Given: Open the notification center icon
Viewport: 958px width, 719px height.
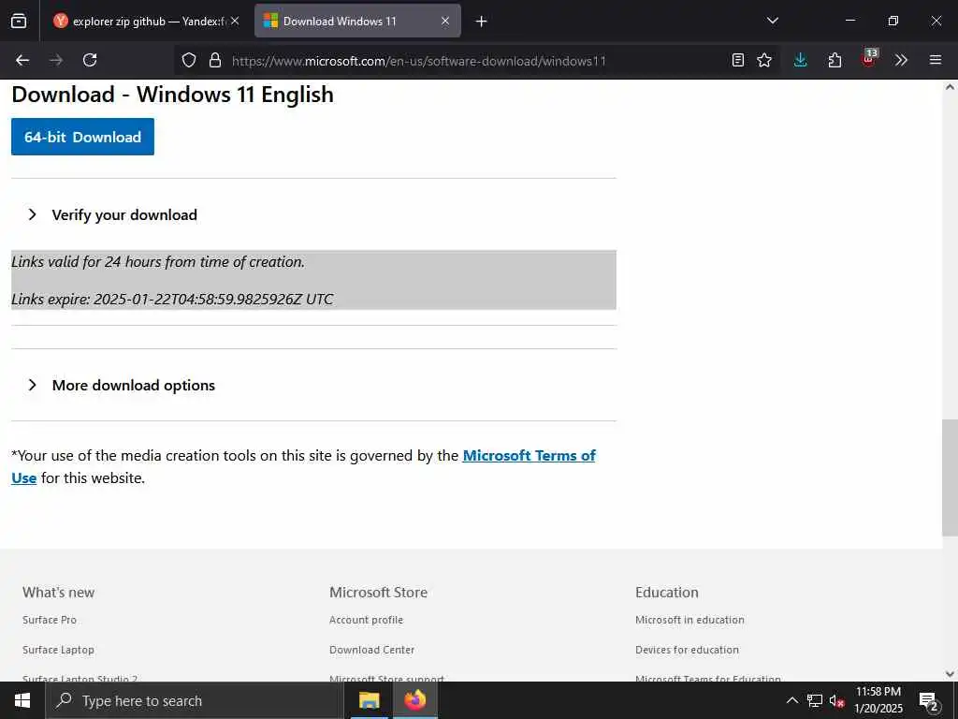Looking at the screenshot, I should (x=928, y=701).
